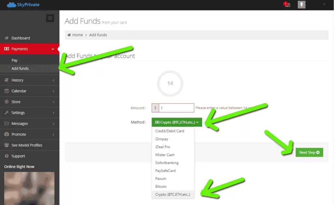The width and height of the screenshot is (334, 205).
Task: Choose Paxum from the method list
Action: 173,179
